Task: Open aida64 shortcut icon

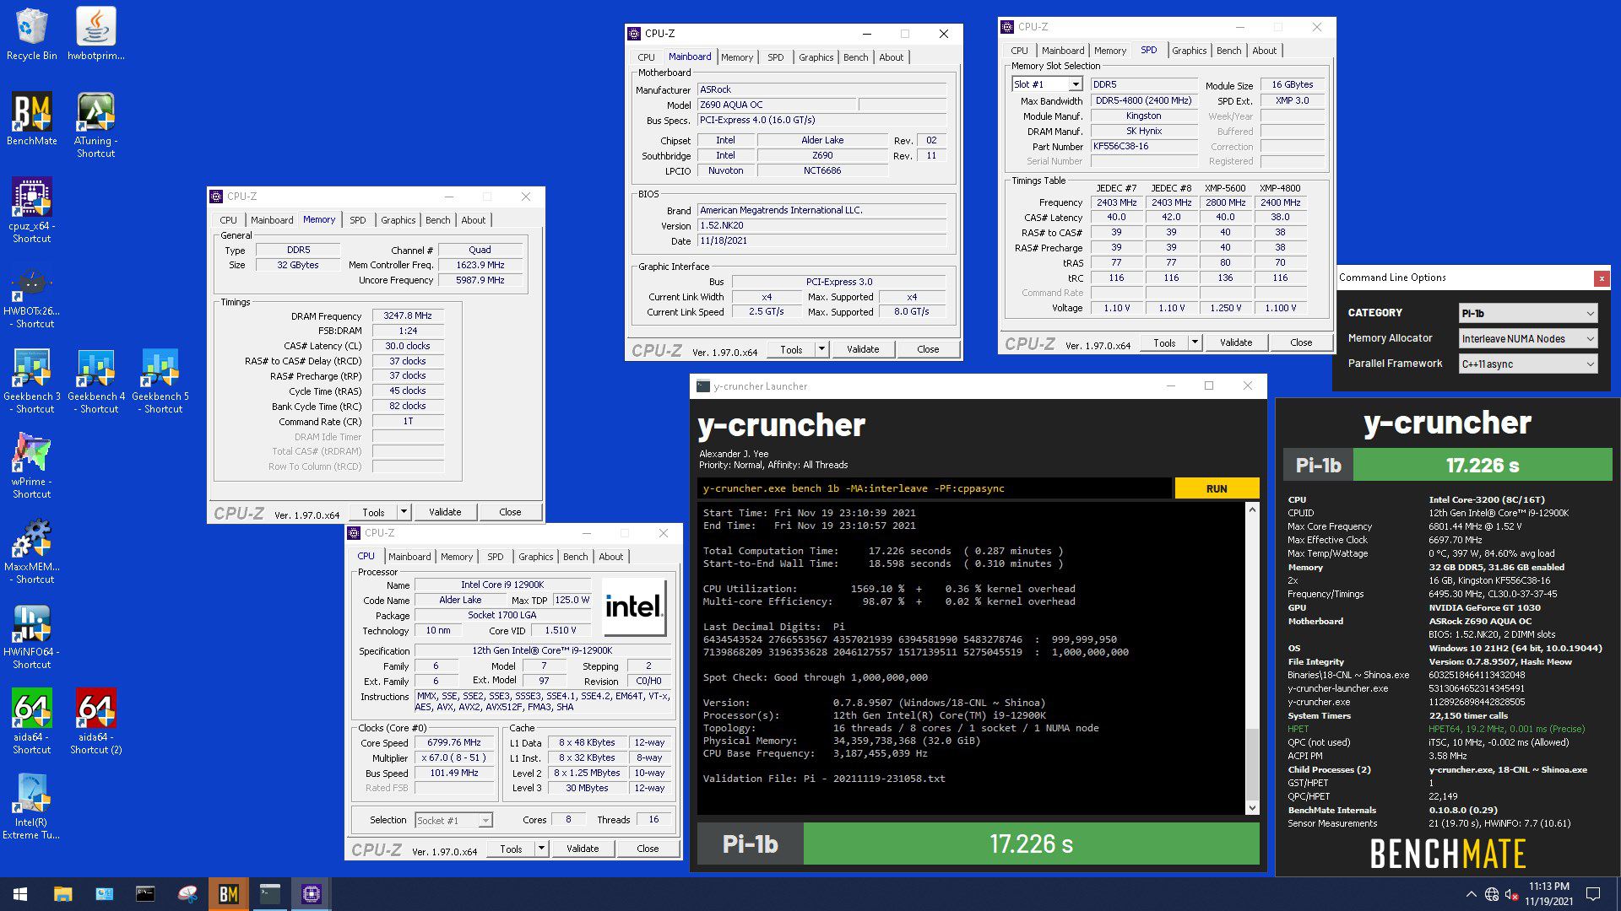Action: pyautogui.click(x=31, y=721)
